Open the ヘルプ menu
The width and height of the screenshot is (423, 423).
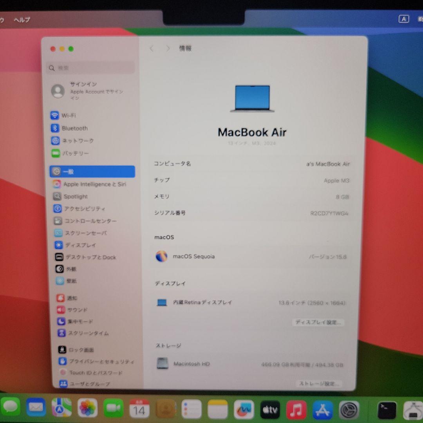pos(21,20)
